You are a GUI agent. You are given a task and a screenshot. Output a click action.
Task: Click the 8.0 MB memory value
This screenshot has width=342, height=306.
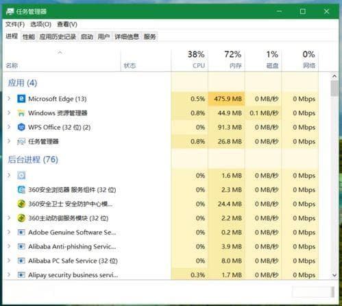coord(232,261)
